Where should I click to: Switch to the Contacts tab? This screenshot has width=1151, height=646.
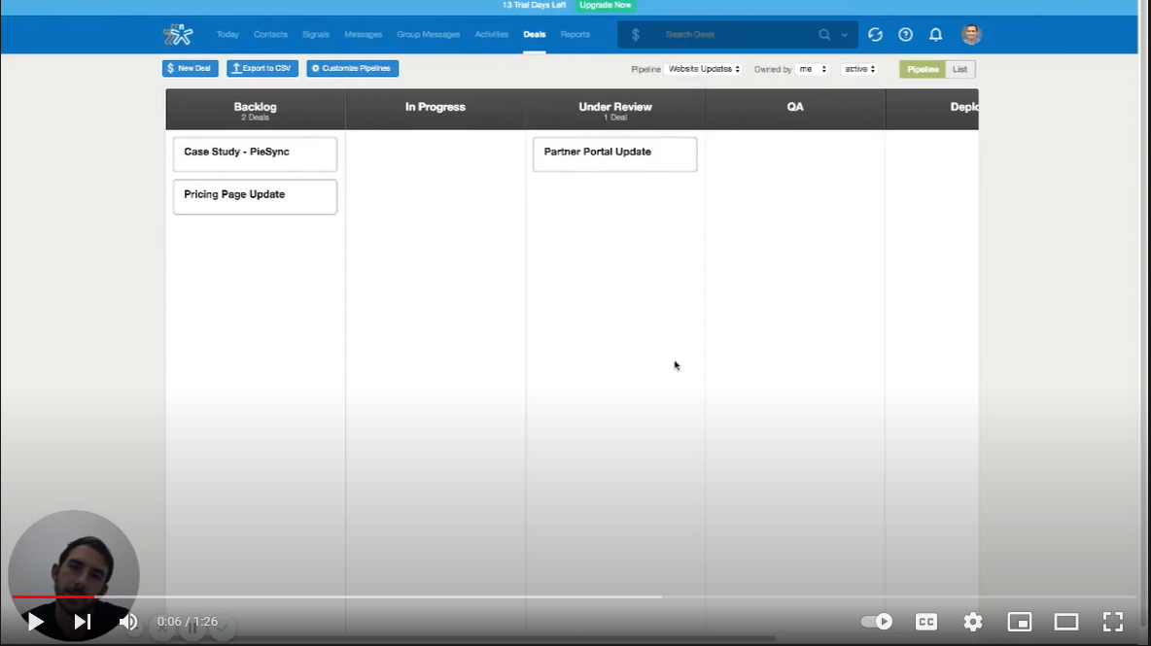point(270,34)
